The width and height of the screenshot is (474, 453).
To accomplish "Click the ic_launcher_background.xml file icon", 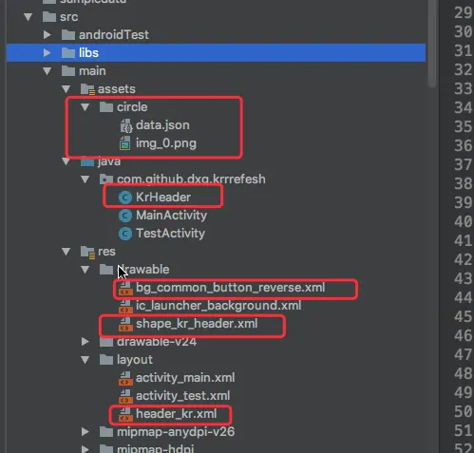I will point(125,307).
